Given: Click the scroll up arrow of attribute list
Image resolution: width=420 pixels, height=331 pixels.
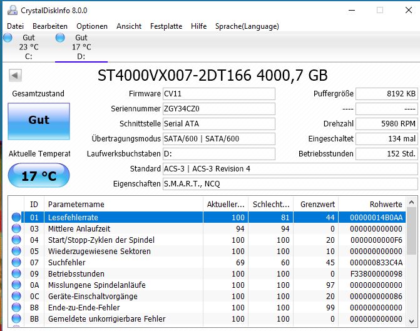Looking at the screenshot, I should 412,203.
